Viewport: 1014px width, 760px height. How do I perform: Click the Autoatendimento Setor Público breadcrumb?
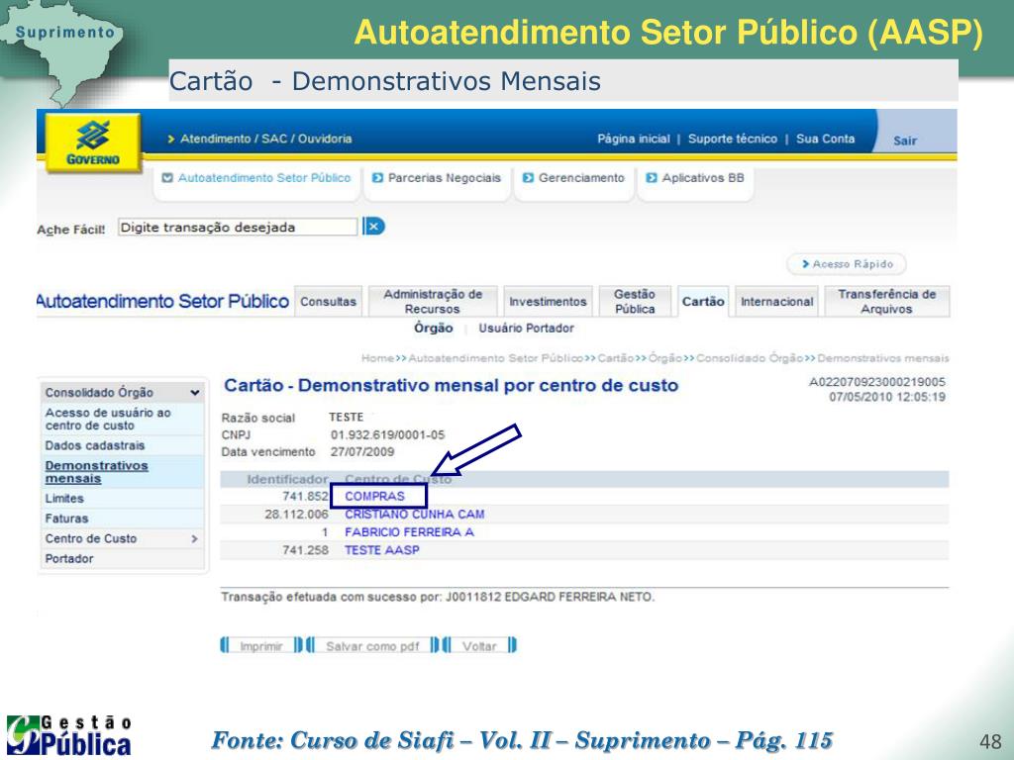496,358
